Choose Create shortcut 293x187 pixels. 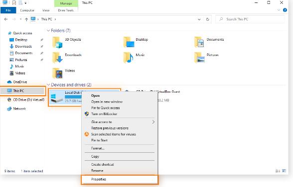pos(103,165)
